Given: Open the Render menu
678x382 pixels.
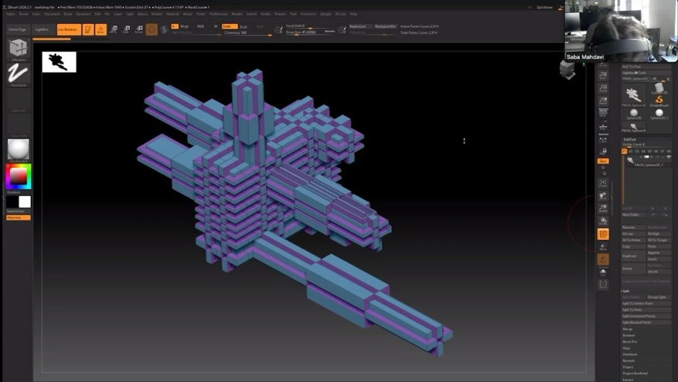Looking at the screenshot, I should pyautogui.click(x=236, y=14).
